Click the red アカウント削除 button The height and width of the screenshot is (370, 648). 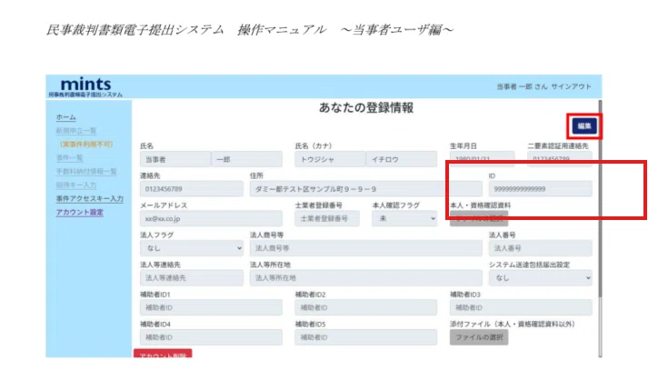point(163,354)
